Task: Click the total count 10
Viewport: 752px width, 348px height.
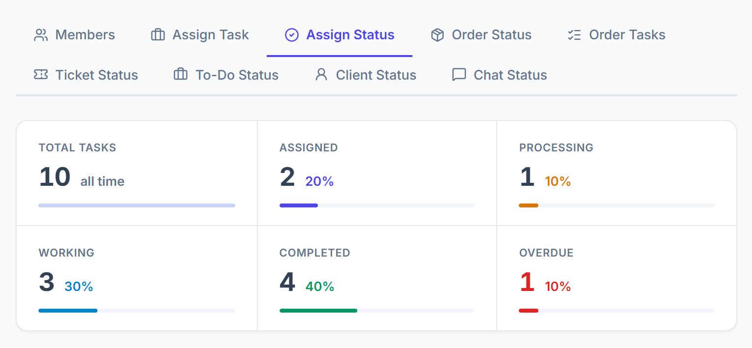Action: 55,177
